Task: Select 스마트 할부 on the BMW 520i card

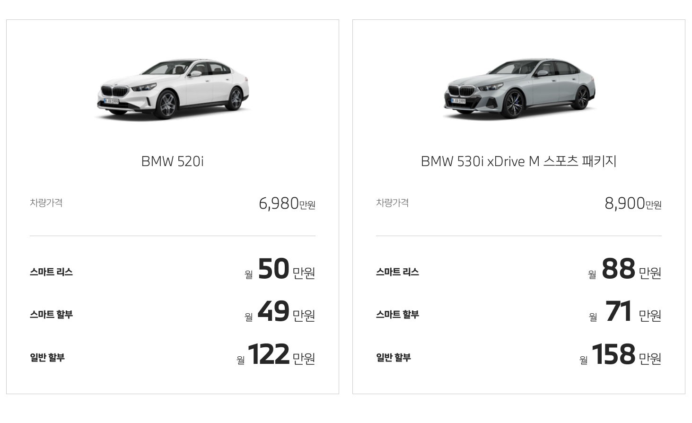Action: point(51,315)
